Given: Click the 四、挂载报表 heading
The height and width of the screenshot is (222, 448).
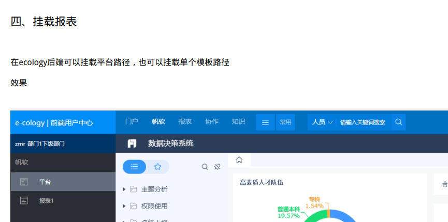Looking at the screenshot, I should tap(44, 22).
